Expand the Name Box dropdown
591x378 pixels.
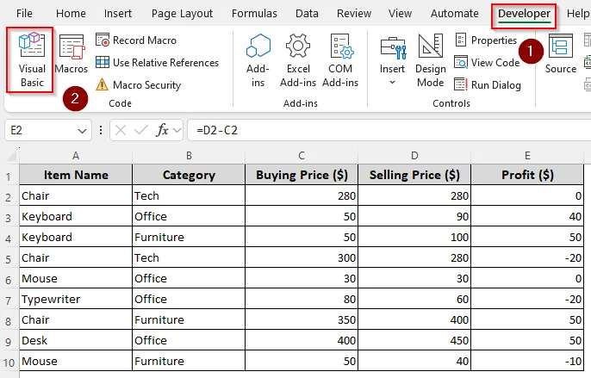pos(82,131)
